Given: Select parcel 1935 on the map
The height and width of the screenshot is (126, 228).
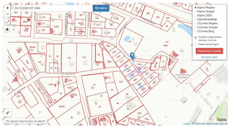Looking at the screenshot, I should pos(139,113).
